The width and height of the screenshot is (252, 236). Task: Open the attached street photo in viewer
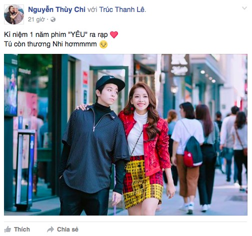pos(125,135)
